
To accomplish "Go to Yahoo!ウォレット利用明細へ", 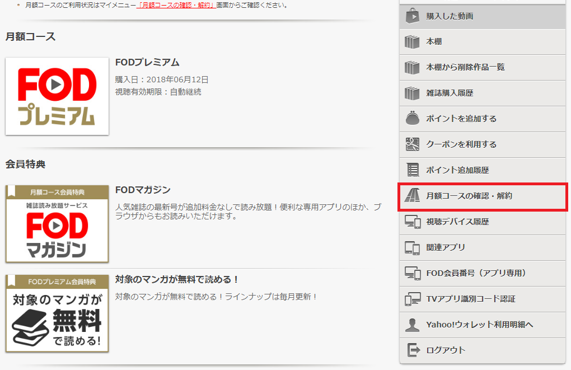I will 483,325.
